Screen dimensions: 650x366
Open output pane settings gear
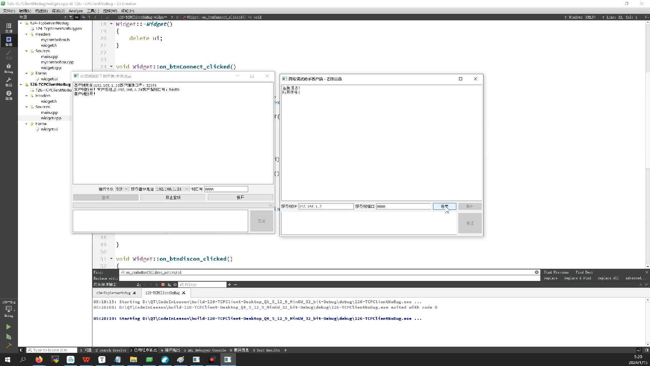pos(175,285)
